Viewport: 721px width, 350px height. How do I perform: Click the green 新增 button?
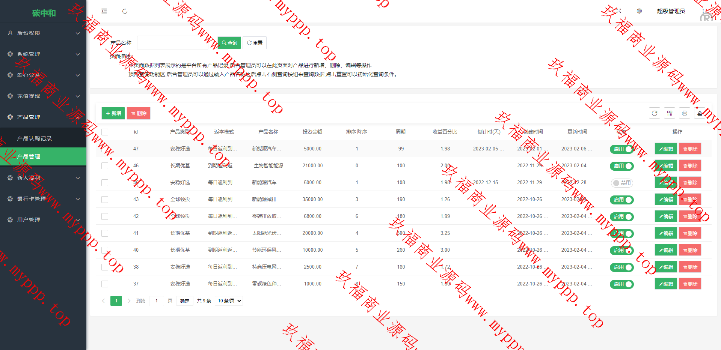click(x=113, y=113)
